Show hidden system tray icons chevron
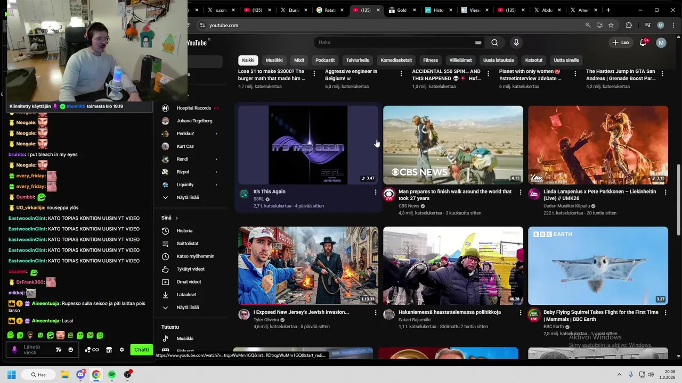The image size is (682, 383). pos(619,374)
